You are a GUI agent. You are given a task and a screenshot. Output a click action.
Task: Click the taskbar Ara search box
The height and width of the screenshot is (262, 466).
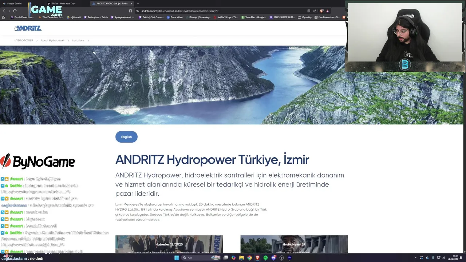click(201, 258)
